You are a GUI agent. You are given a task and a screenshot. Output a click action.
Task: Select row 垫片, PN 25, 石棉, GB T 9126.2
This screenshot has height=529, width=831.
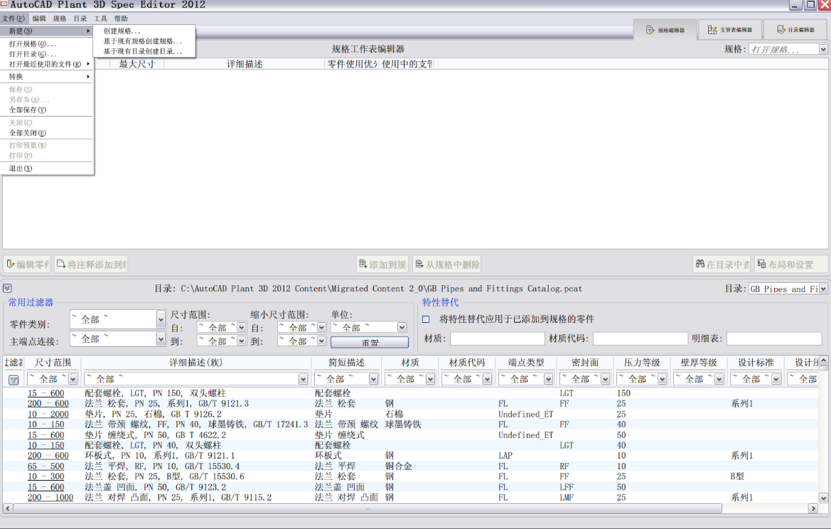tap(411, 414)
